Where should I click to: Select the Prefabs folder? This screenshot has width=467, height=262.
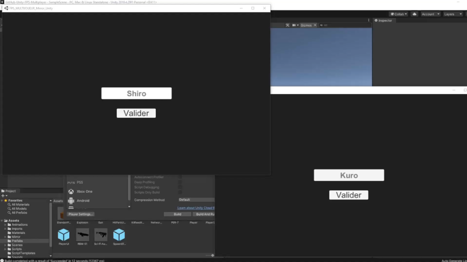(x=17, y=241)
